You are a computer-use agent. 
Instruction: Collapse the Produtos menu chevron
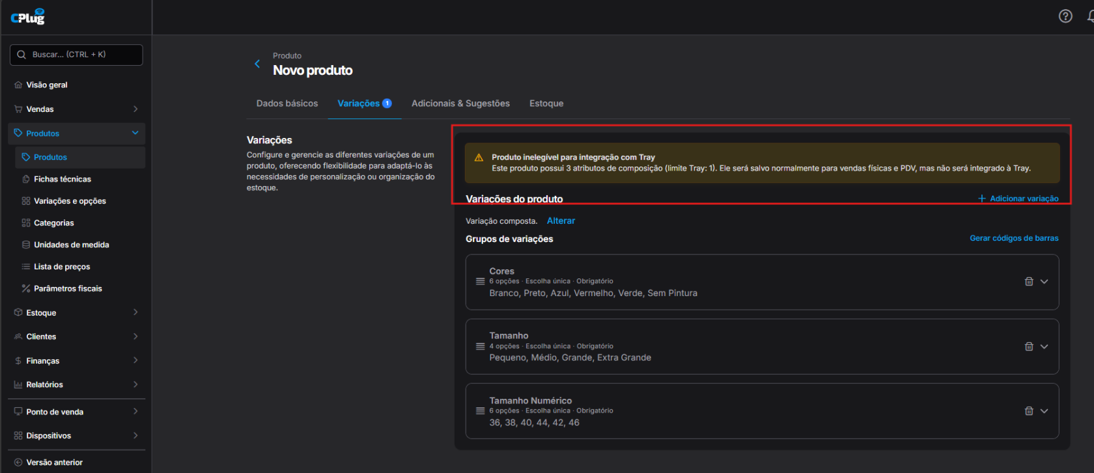point(135,133)
